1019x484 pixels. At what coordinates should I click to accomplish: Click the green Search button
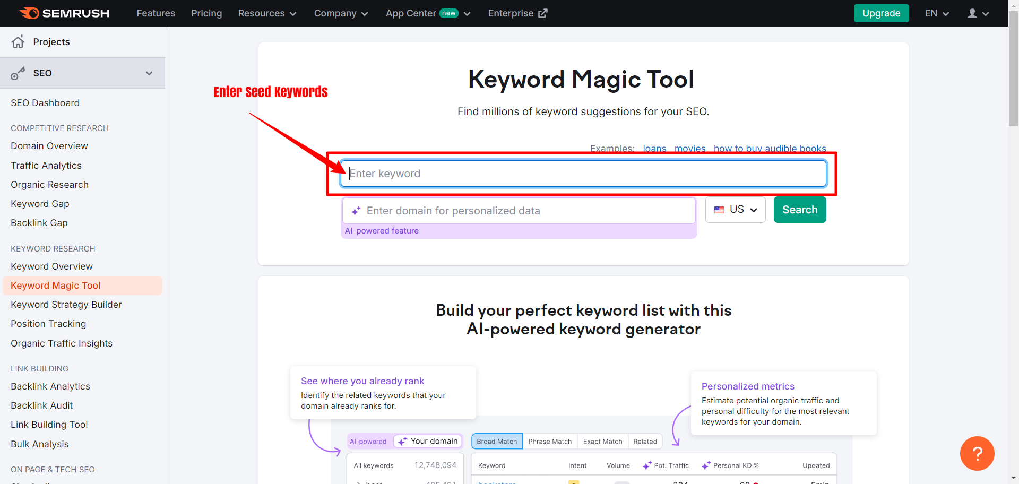point(800,210)
